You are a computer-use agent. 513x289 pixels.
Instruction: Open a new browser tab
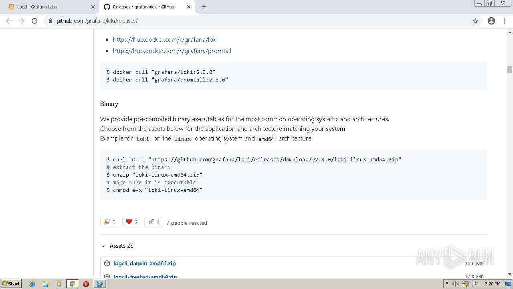click(x=204, y=7)
